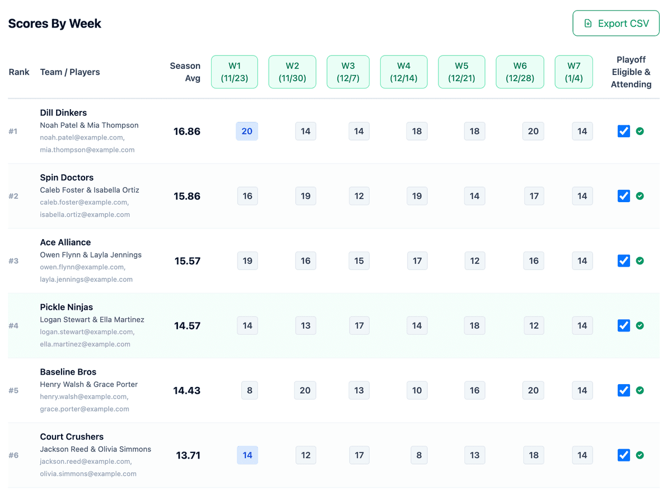
Task: Click Spin Doctors W2 score 19
Action: point(305,196)
